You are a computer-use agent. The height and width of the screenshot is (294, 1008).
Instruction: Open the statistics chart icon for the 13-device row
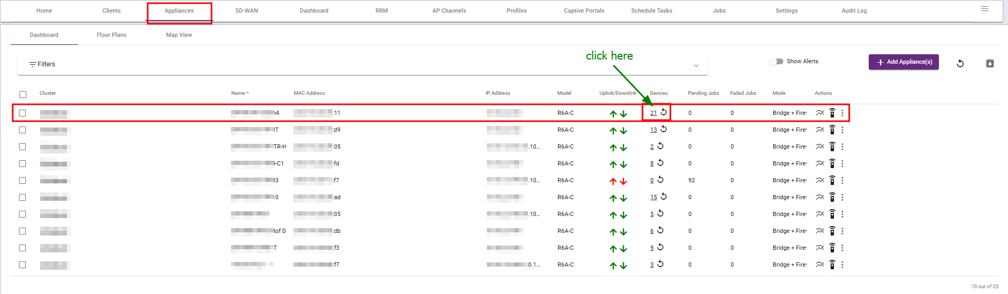click(x=820, y=130)
